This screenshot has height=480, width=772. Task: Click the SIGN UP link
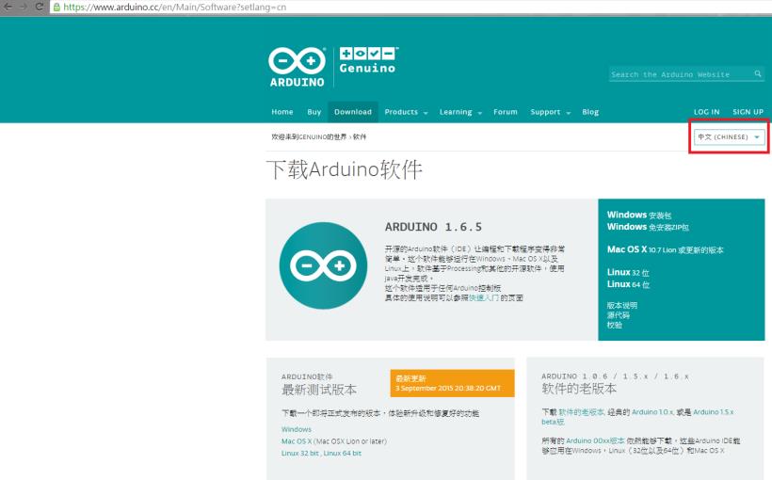748,112
